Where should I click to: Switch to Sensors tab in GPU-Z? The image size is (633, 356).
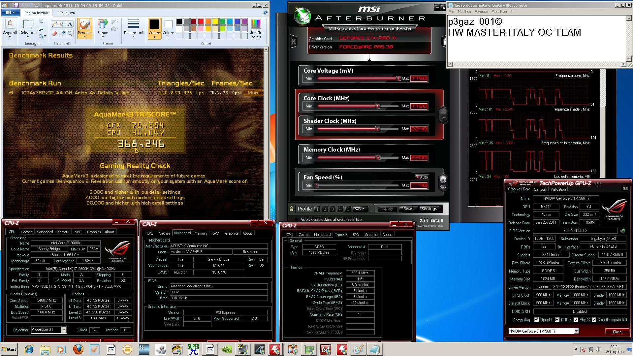coord(540,189)
